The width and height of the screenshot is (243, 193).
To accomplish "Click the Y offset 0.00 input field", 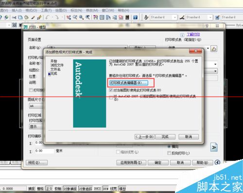I will (x=44, y=151).
